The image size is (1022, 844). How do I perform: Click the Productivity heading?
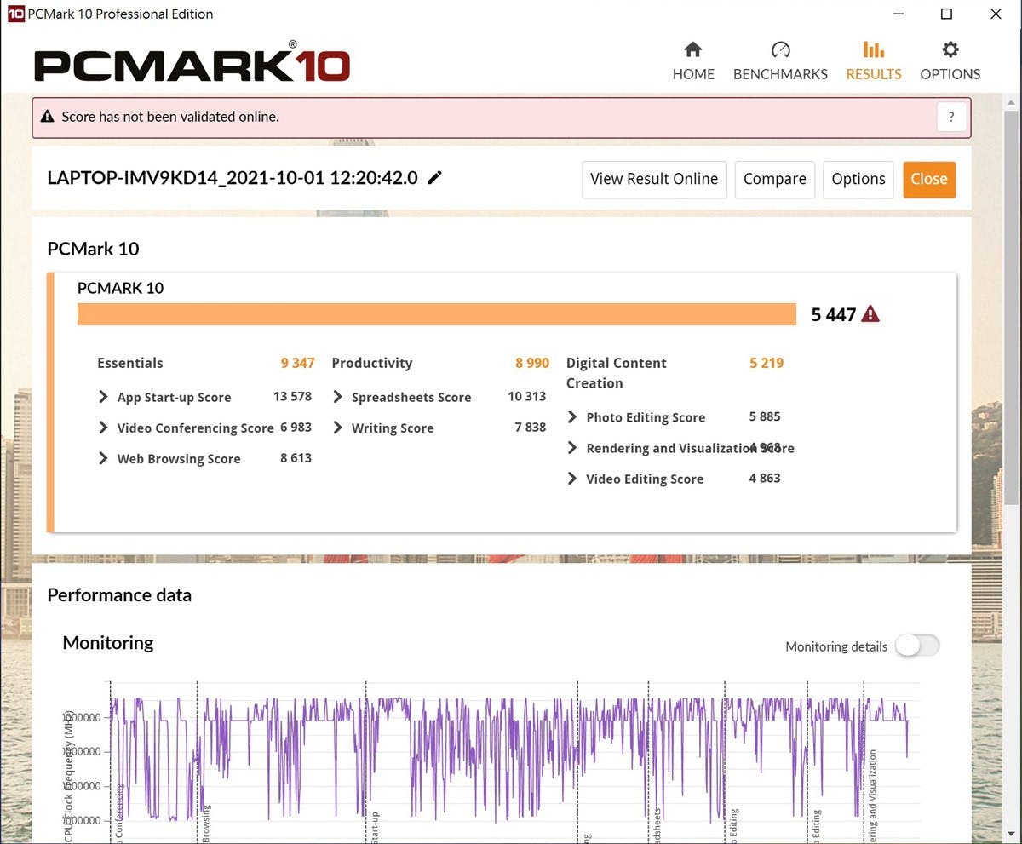(x=371, y=363)
